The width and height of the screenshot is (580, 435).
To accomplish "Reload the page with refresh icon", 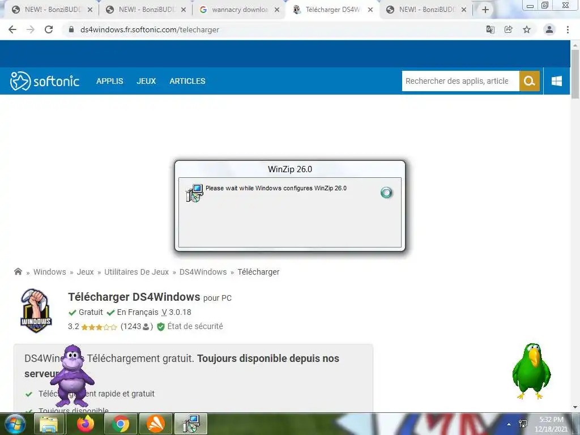I will pos(49,29).
